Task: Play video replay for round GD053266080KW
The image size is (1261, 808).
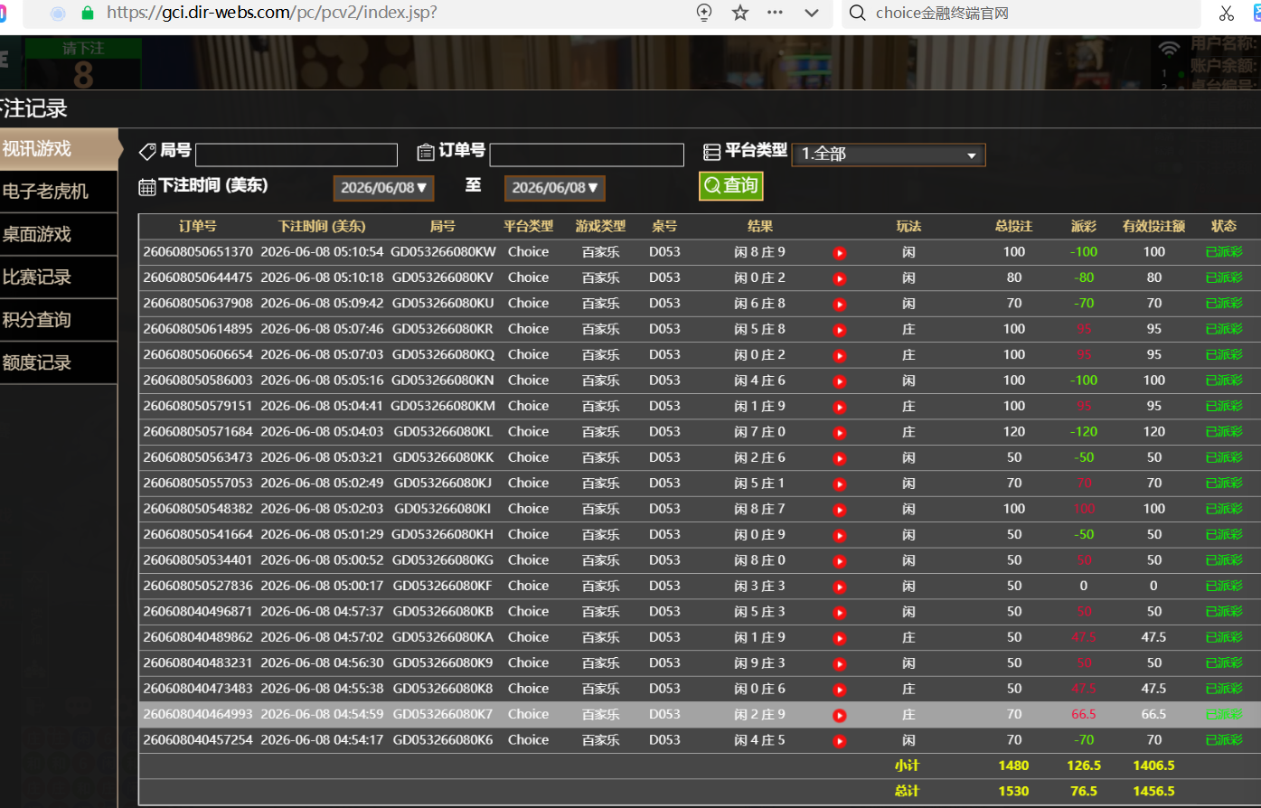Action: 840,253
